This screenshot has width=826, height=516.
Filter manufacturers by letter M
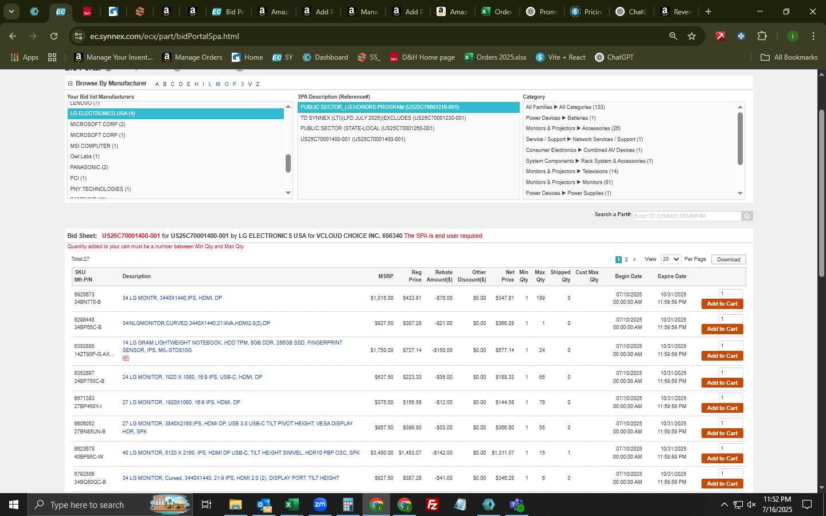click(x=218, y=84)
